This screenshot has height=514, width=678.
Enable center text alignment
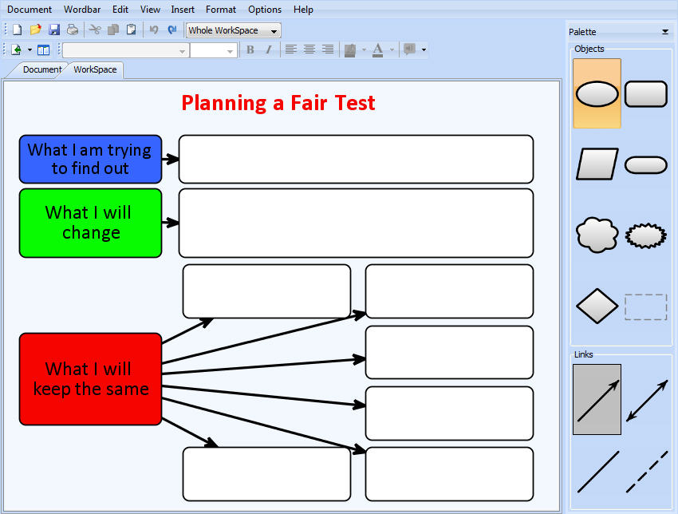point(309,49)
